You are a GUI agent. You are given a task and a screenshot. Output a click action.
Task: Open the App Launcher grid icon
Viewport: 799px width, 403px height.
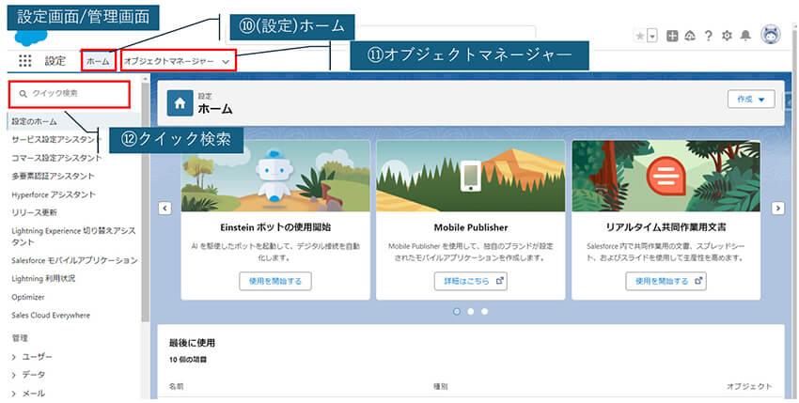(25, 61)
